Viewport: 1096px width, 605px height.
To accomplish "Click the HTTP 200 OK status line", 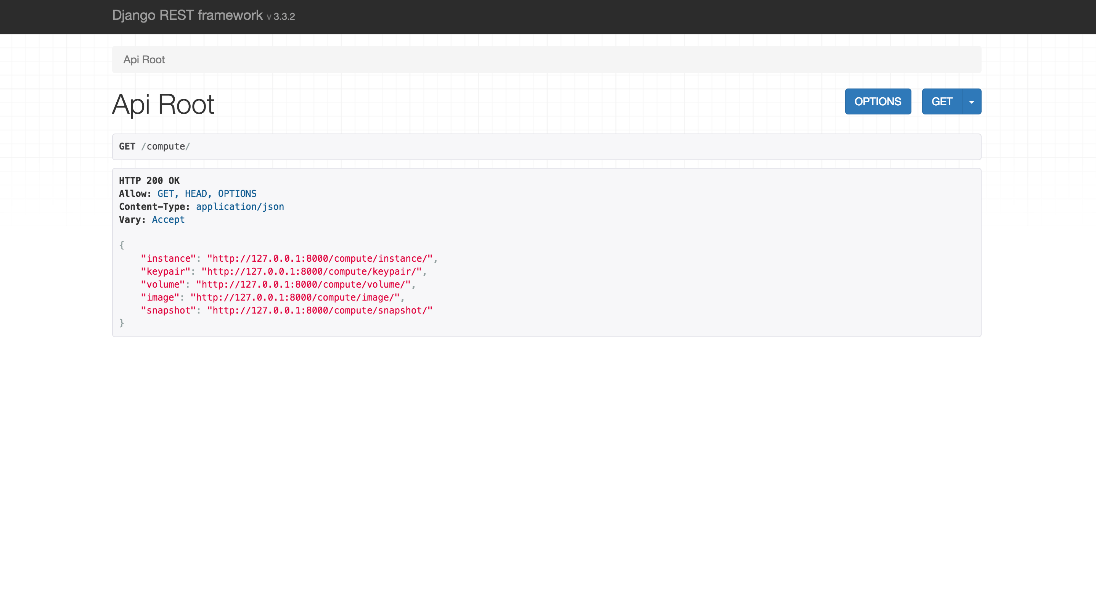I will [149, 180].
